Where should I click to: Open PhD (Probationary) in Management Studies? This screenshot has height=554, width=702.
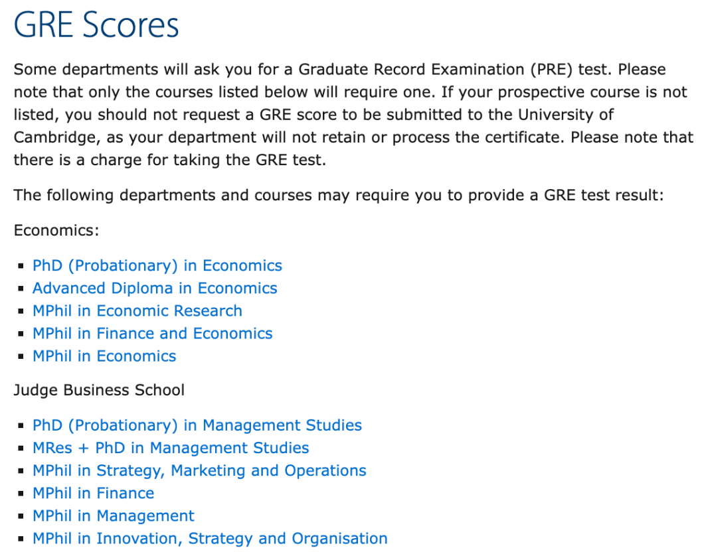click(197, 425)
